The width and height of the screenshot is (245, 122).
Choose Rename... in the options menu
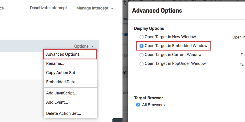pyautogui.click(x=55, y=63)
